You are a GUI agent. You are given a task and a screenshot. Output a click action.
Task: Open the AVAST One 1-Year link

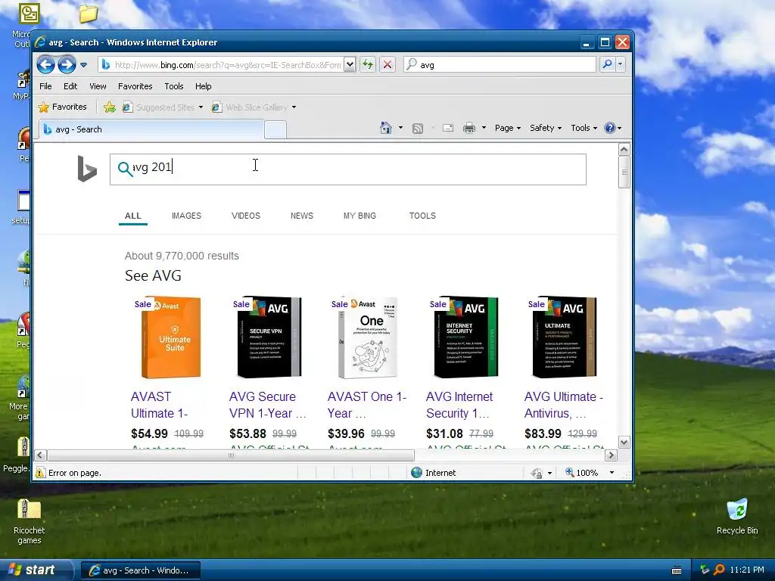click(367, 405)
